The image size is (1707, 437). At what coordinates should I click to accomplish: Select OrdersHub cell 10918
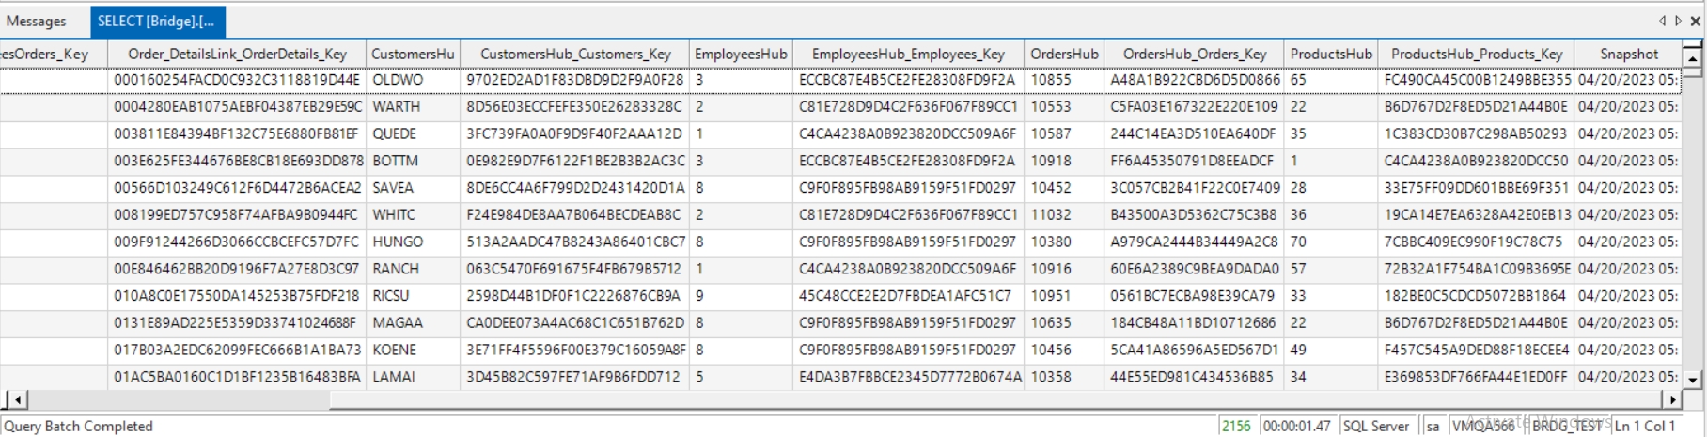1064,161
